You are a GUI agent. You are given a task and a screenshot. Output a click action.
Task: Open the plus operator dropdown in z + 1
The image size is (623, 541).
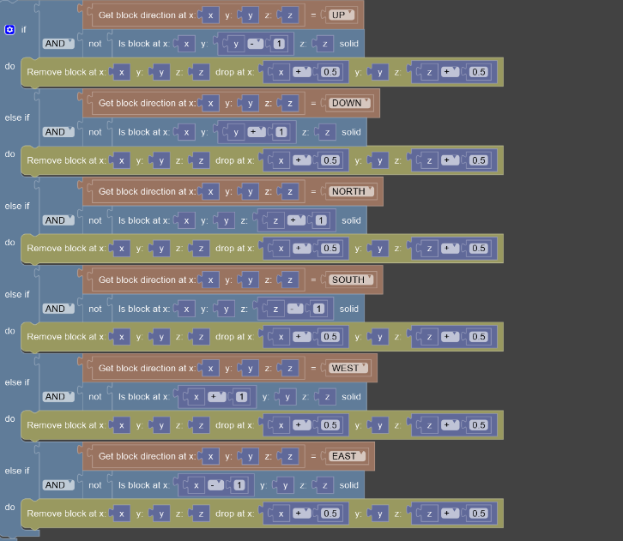pos(296,220)
